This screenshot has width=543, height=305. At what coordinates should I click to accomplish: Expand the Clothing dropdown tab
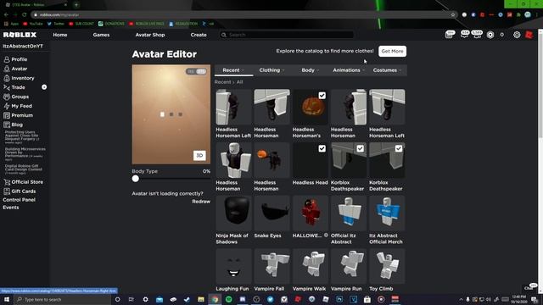pos(271,70)
